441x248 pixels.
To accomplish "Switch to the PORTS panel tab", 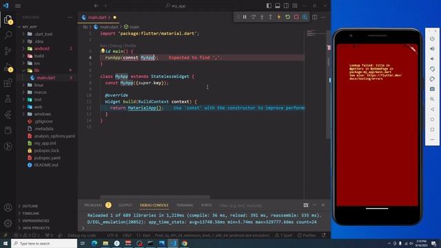I will [207, 205].
